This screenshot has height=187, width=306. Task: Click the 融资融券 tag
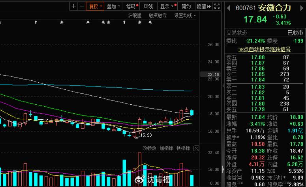click(158, 16)
